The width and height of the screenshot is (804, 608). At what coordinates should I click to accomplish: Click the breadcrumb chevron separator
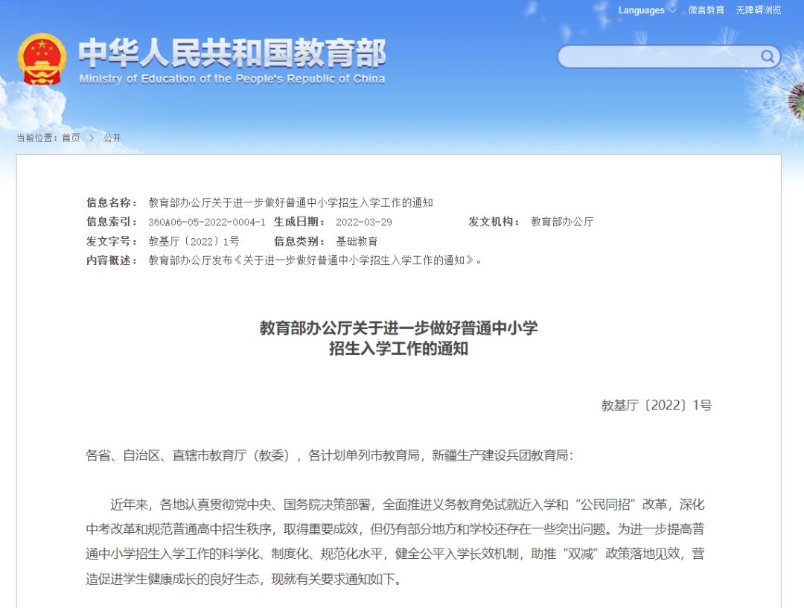92,138
